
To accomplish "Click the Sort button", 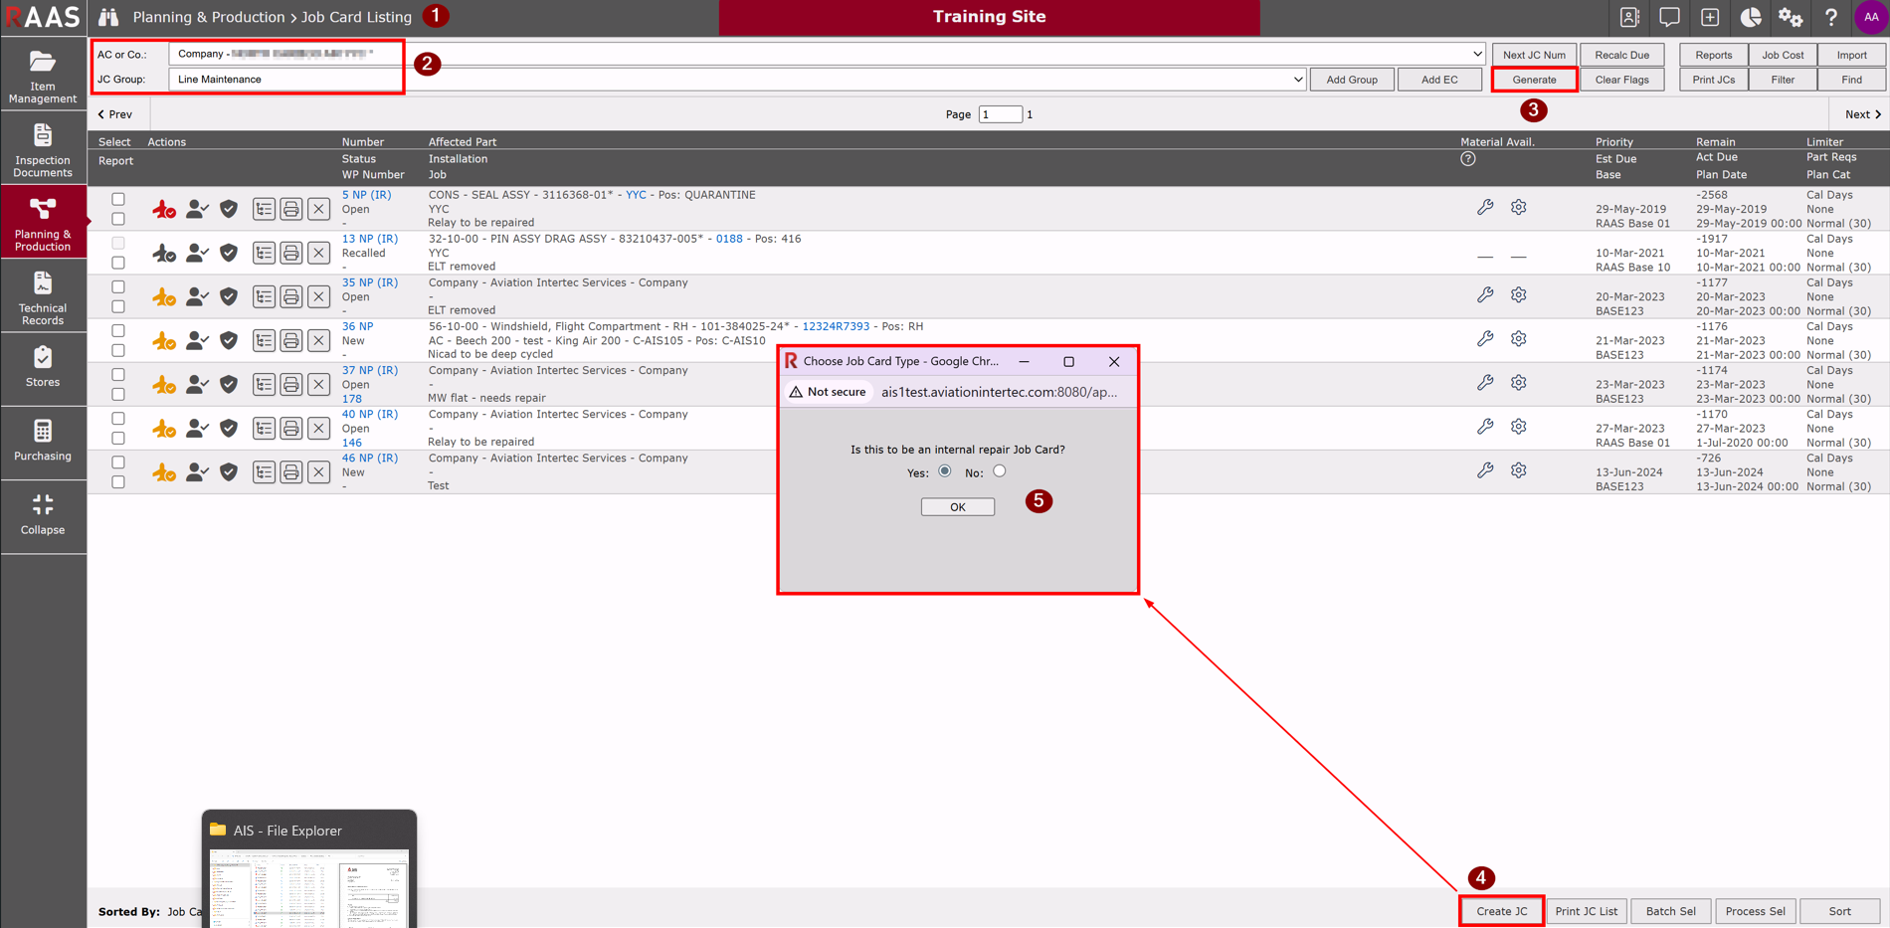I will [1840, 911].
